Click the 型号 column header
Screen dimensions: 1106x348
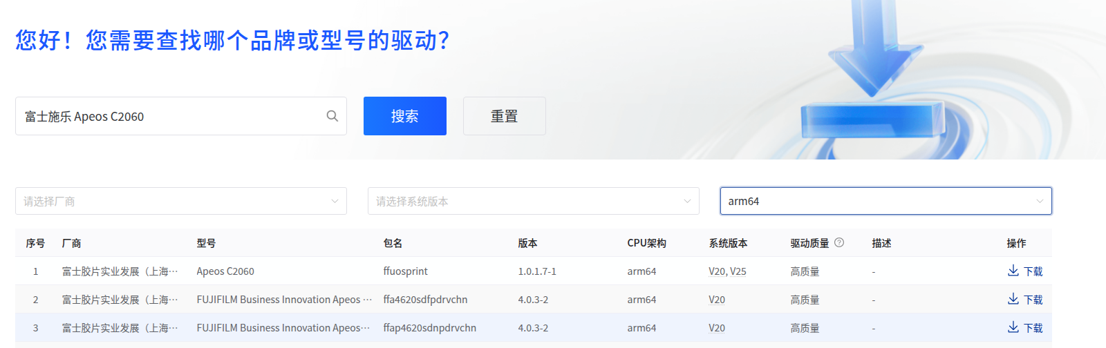[206, 243]
